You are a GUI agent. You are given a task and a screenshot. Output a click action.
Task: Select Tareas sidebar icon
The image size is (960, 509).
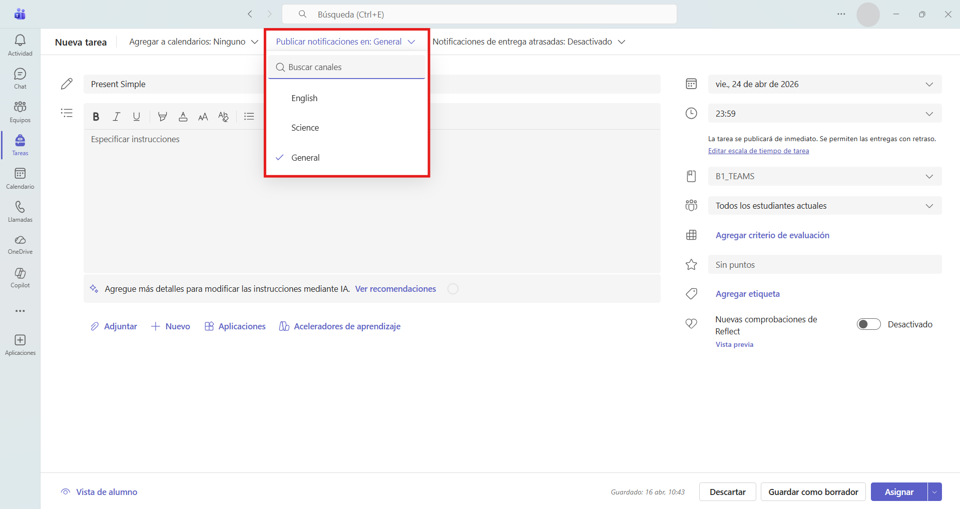click(20, 145)
